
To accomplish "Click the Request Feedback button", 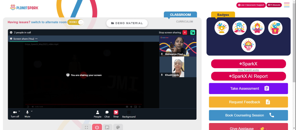I will point(248,102).
